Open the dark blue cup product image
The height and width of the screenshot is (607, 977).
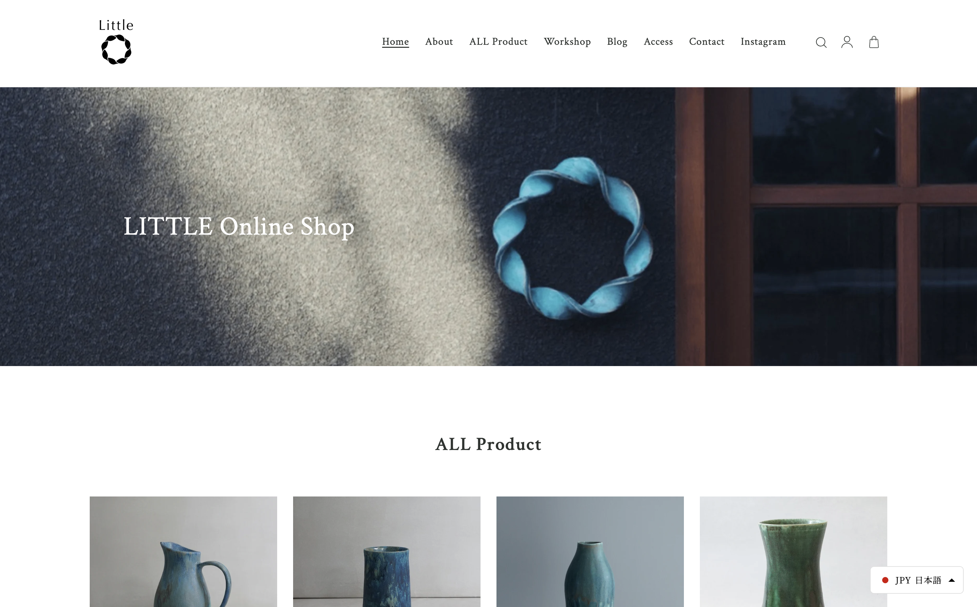click(x=386, y=552)
